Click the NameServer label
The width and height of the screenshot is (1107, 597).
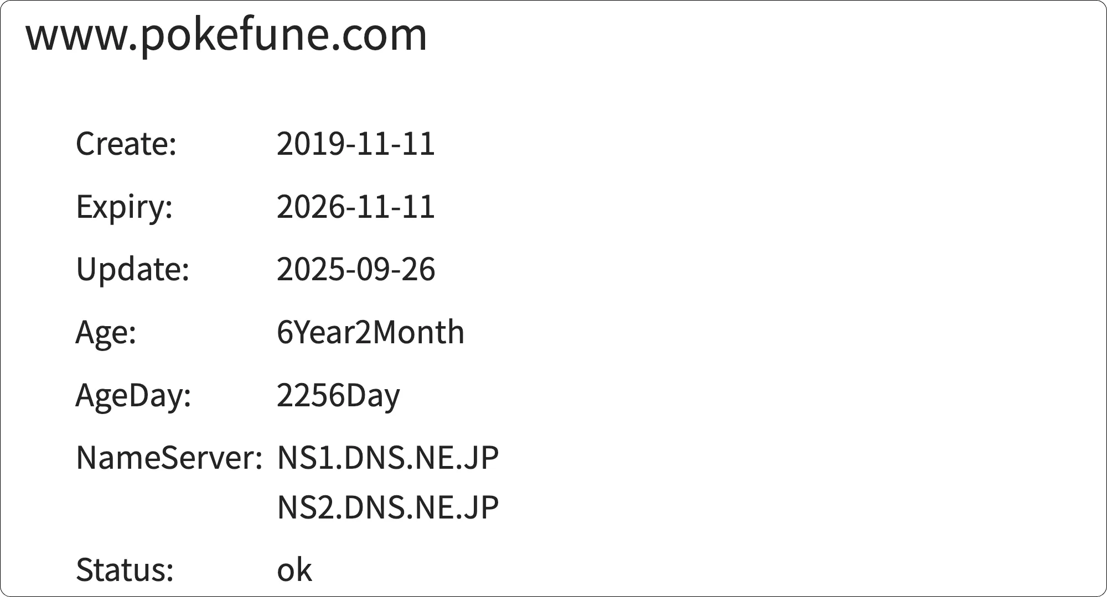(x=169, y=458)
